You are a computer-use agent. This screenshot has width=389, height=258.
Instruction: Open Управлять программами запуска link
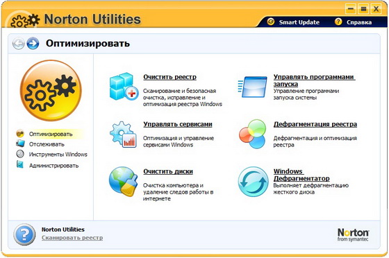[x=314, y=80]
